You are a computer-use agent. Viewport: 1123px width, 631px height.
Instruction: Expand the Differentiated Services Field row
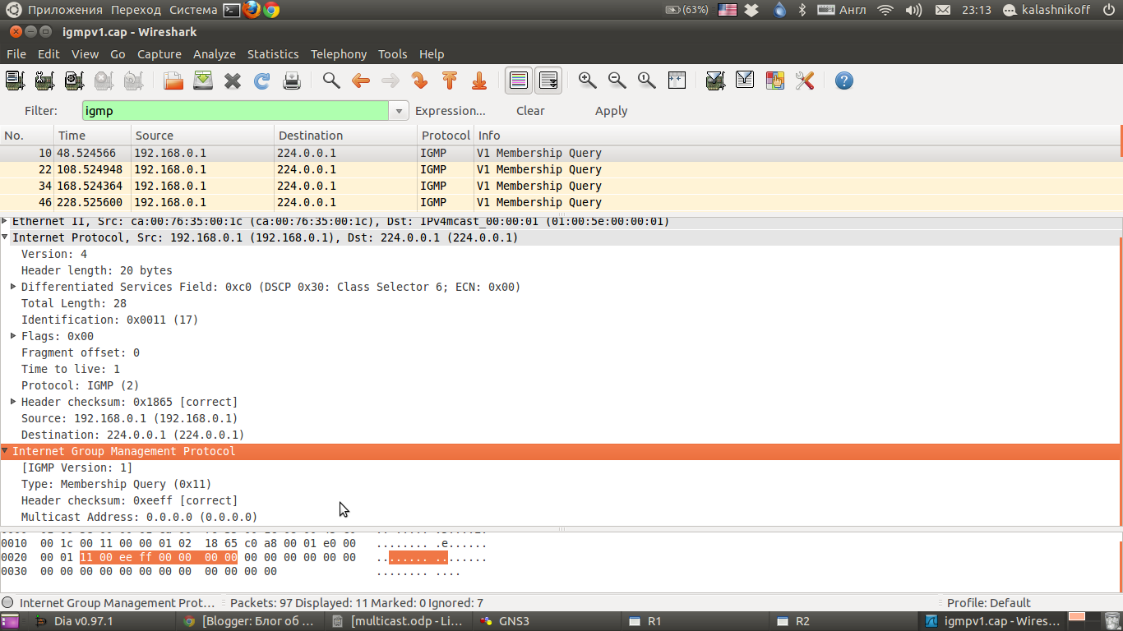coord(13,287)
